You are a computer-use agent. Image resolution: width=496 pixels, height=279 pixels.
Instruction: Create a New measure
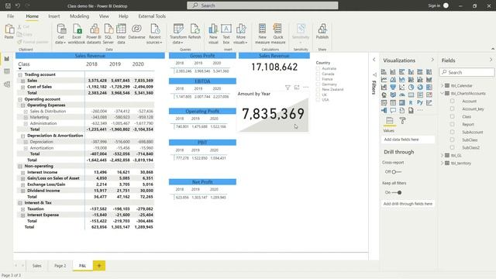click(262, 33)
